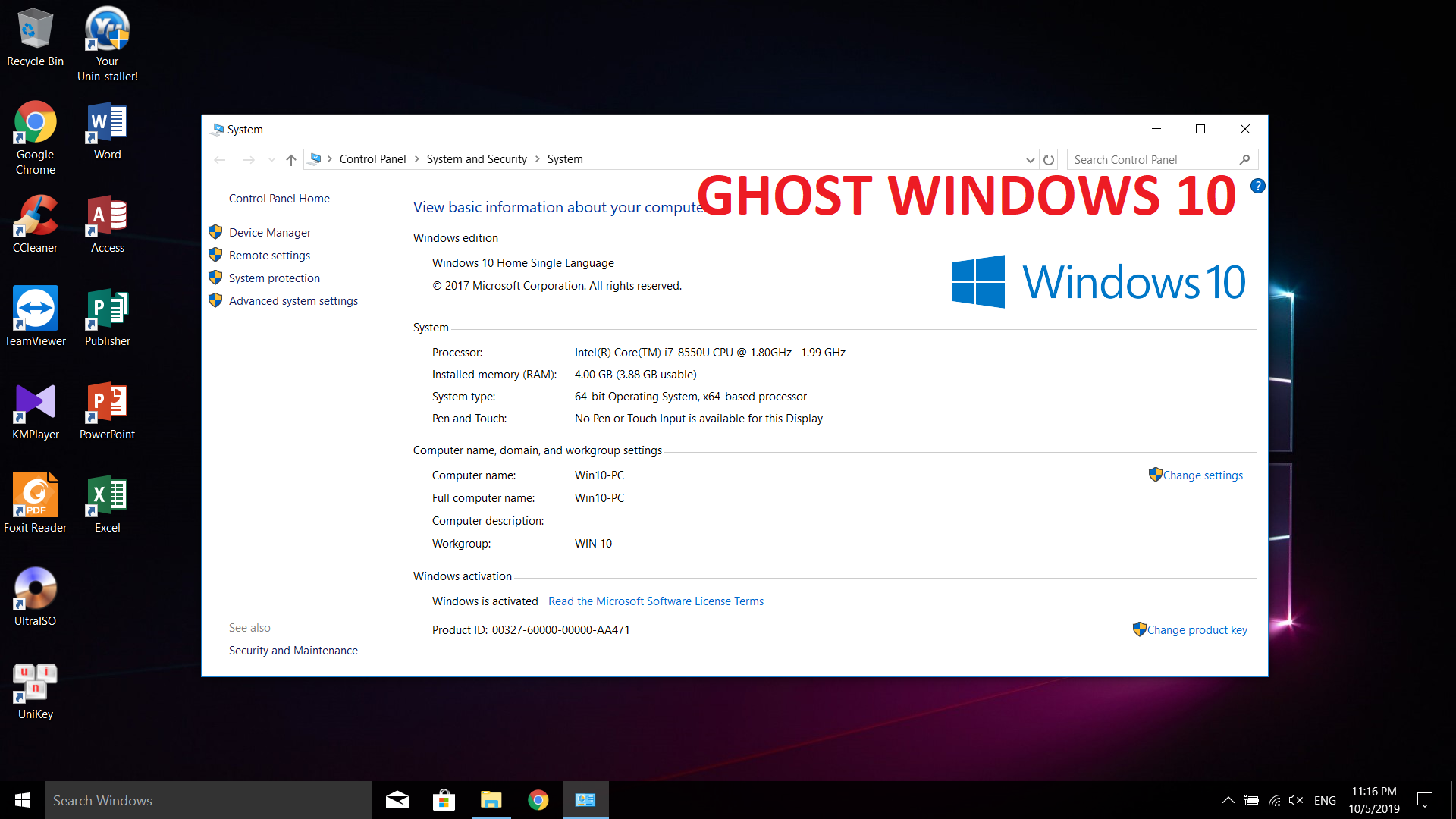This screenshot has height=819, width=1456.
Task: Click the Product ID 00327-60000-00000-AA471 text
Action: (531, 630)
